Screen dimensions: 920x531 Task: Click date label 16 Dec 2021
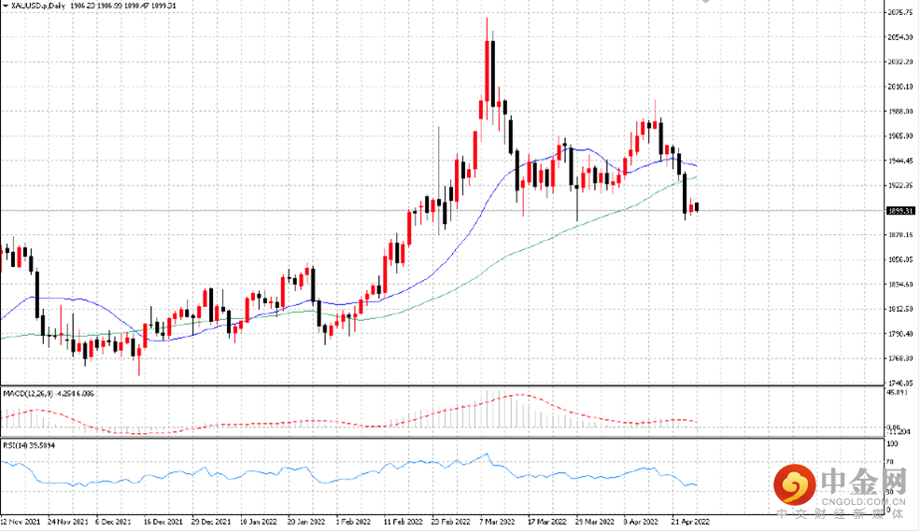[163, 522]
